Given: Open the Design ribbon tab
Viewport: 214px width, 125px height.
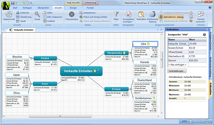Looking at the screenshot, I should (73, 8).
